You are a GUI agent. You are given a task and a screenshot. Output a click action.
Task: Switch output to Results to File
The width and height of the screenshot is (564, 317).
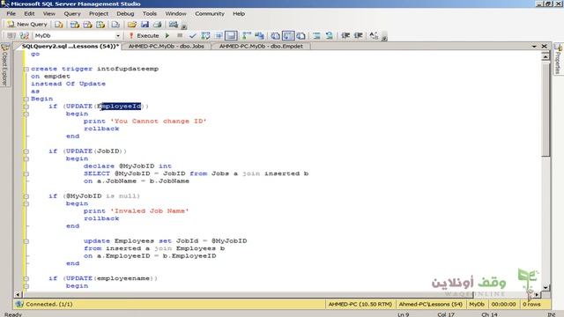click(x=301, y=35)
